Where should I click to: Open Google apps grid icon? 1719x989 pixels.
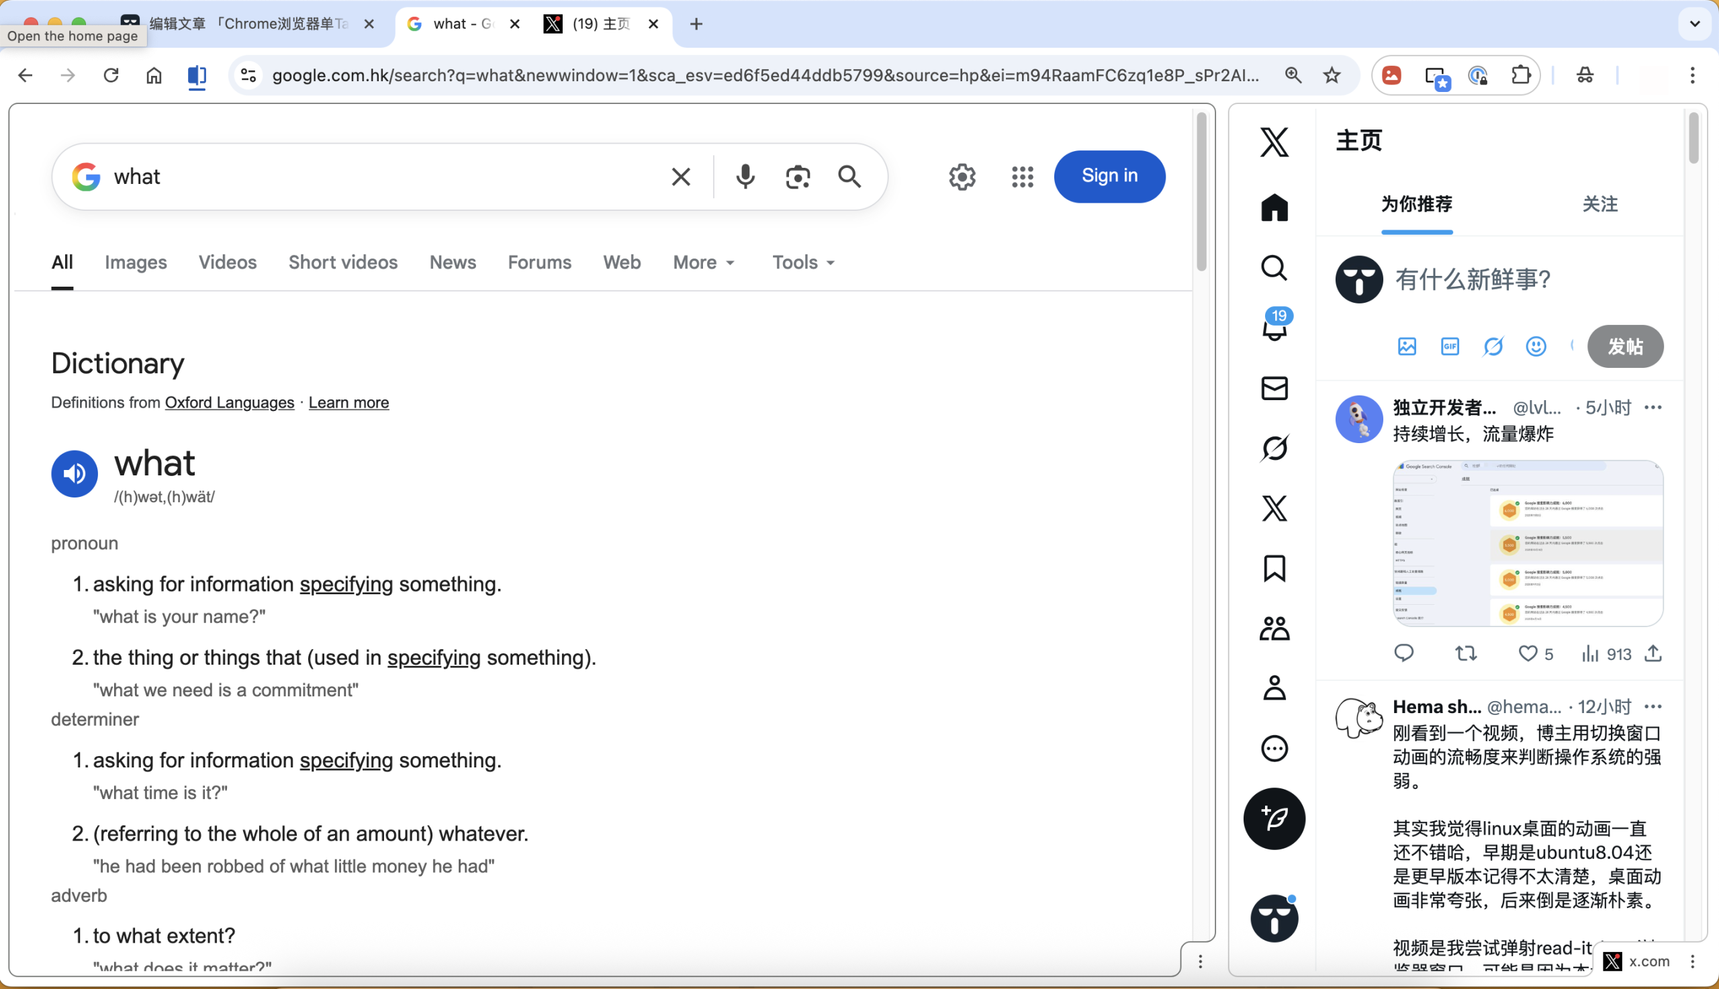click(1022, 177)
